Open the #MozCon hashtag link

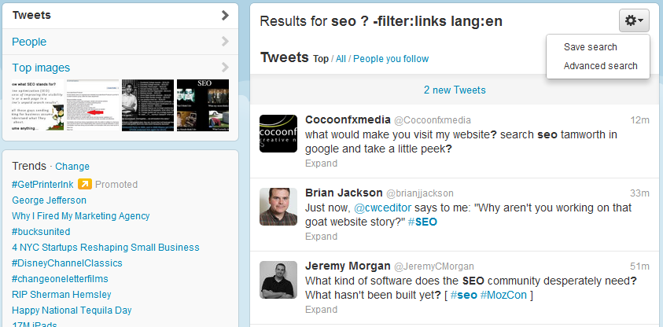click(x=503, y=295)
